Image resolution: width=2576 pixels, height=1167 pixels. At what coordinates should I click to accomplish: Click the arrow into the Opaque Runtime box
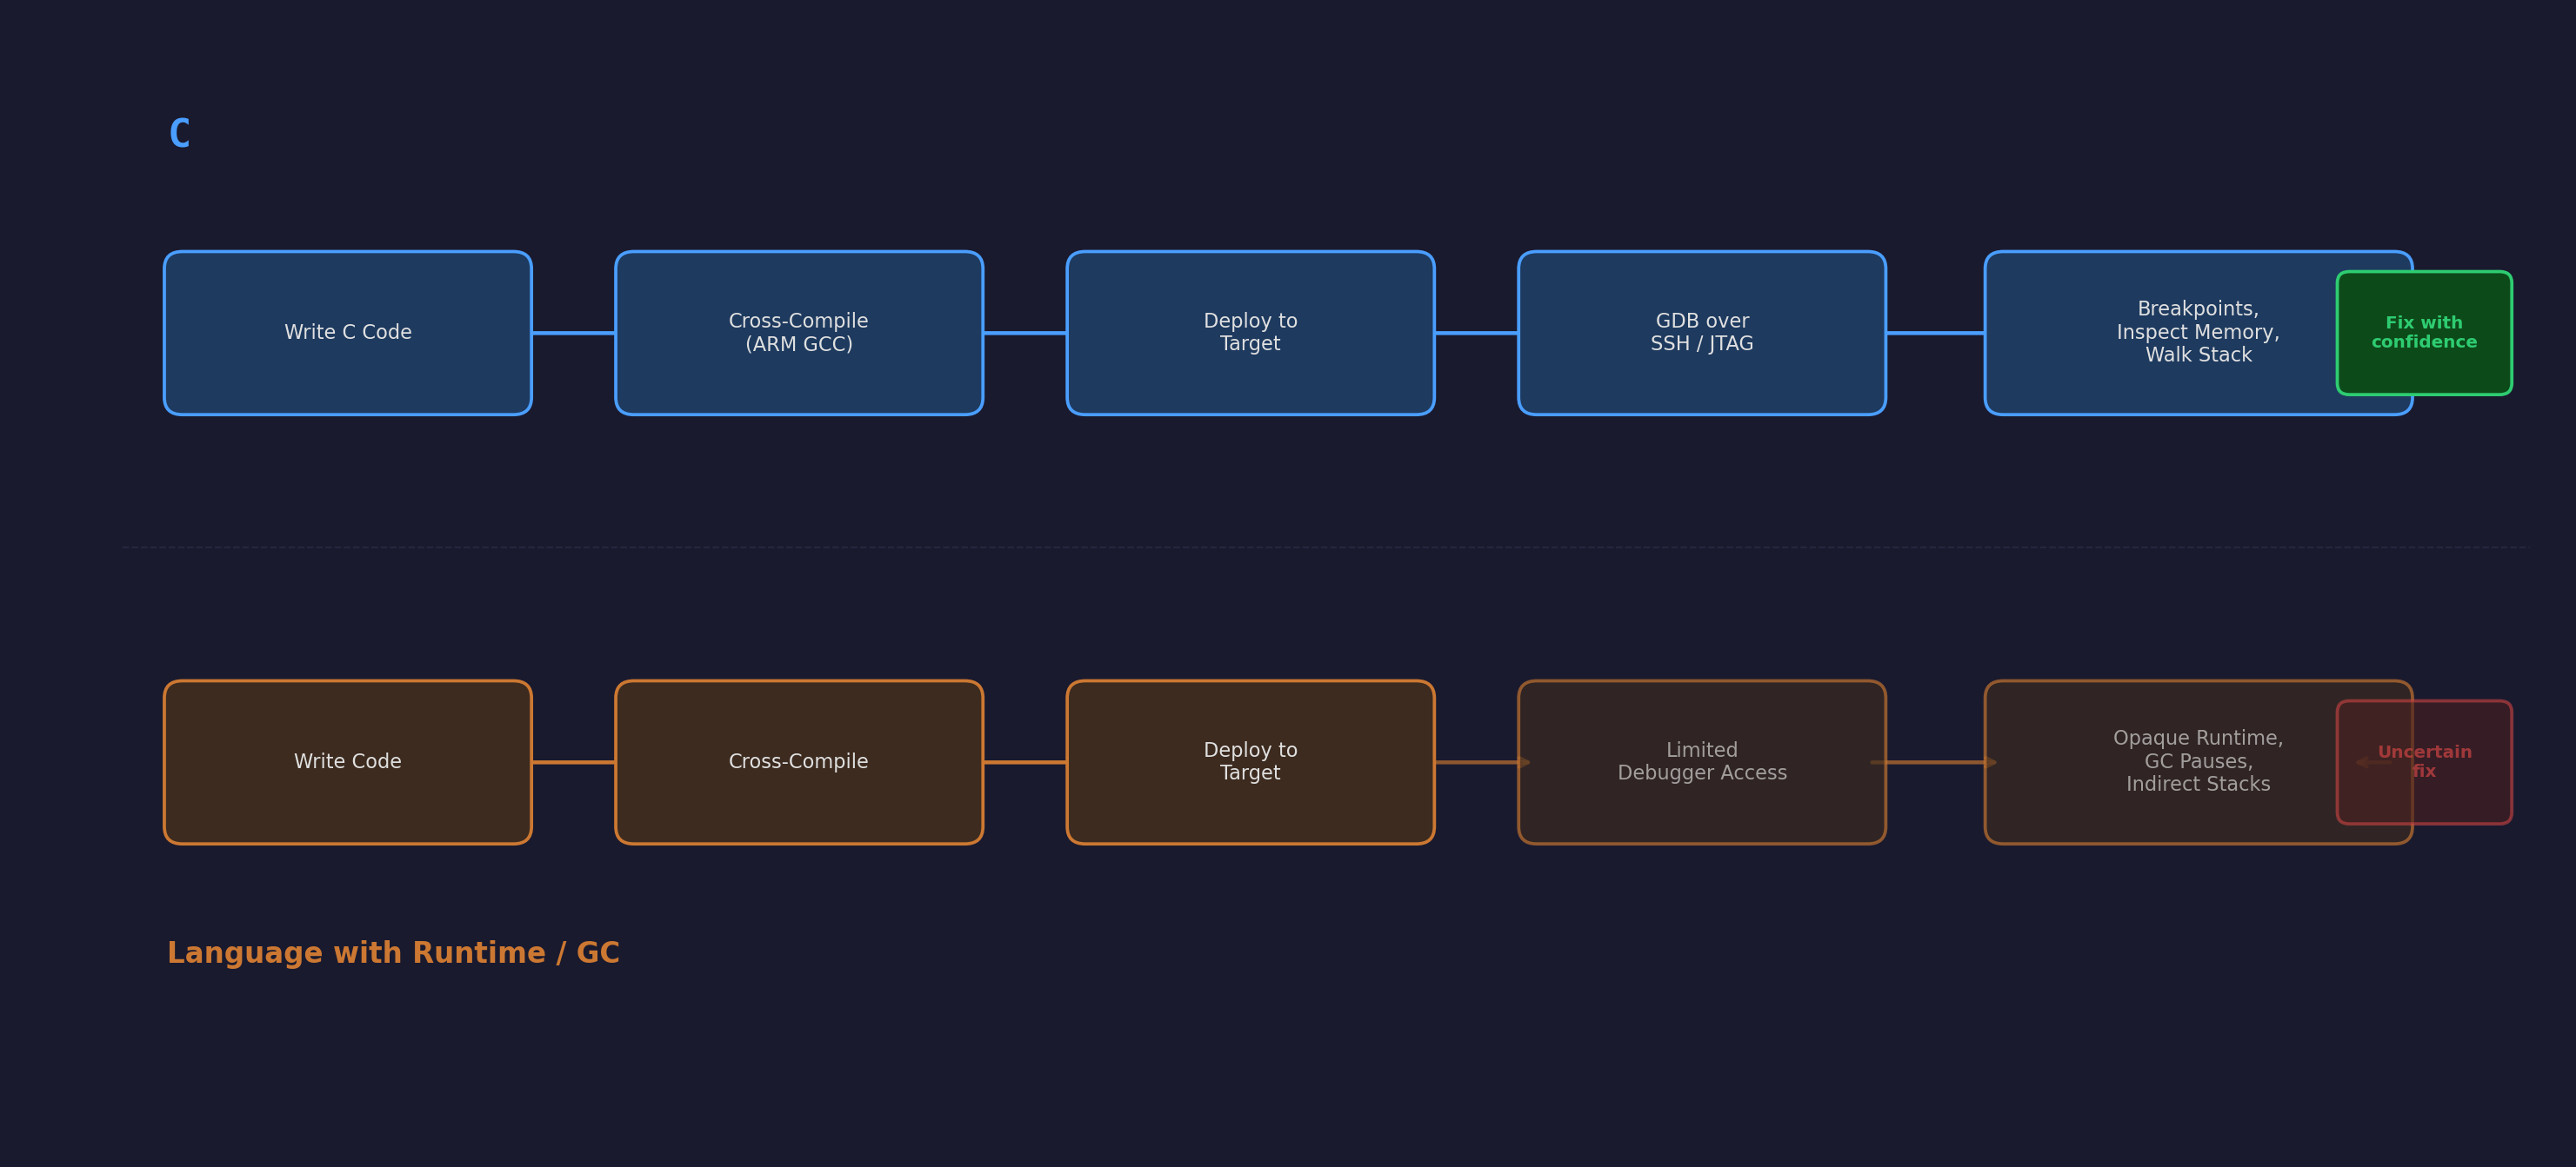pos(1935,761)
